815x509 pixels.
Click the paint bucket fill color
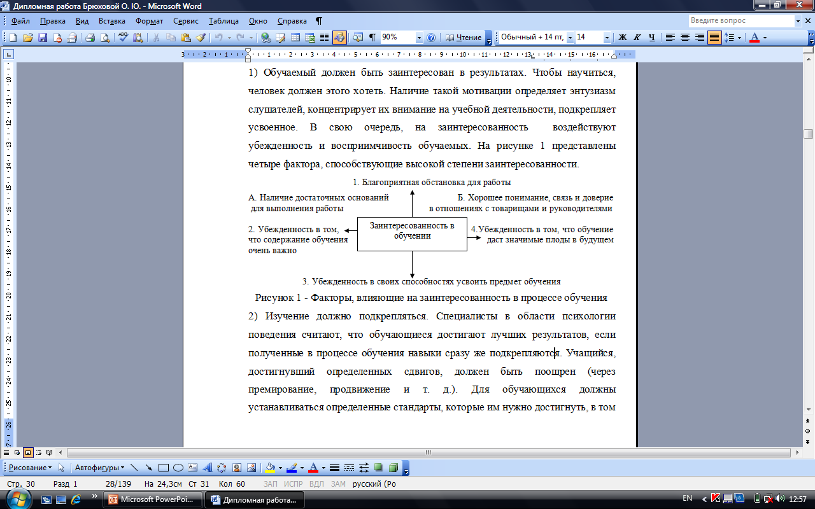(270, 468)
